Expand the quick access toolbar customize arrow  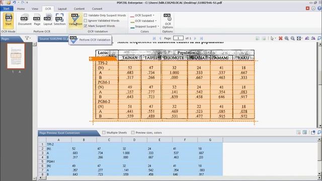[27, 3]
